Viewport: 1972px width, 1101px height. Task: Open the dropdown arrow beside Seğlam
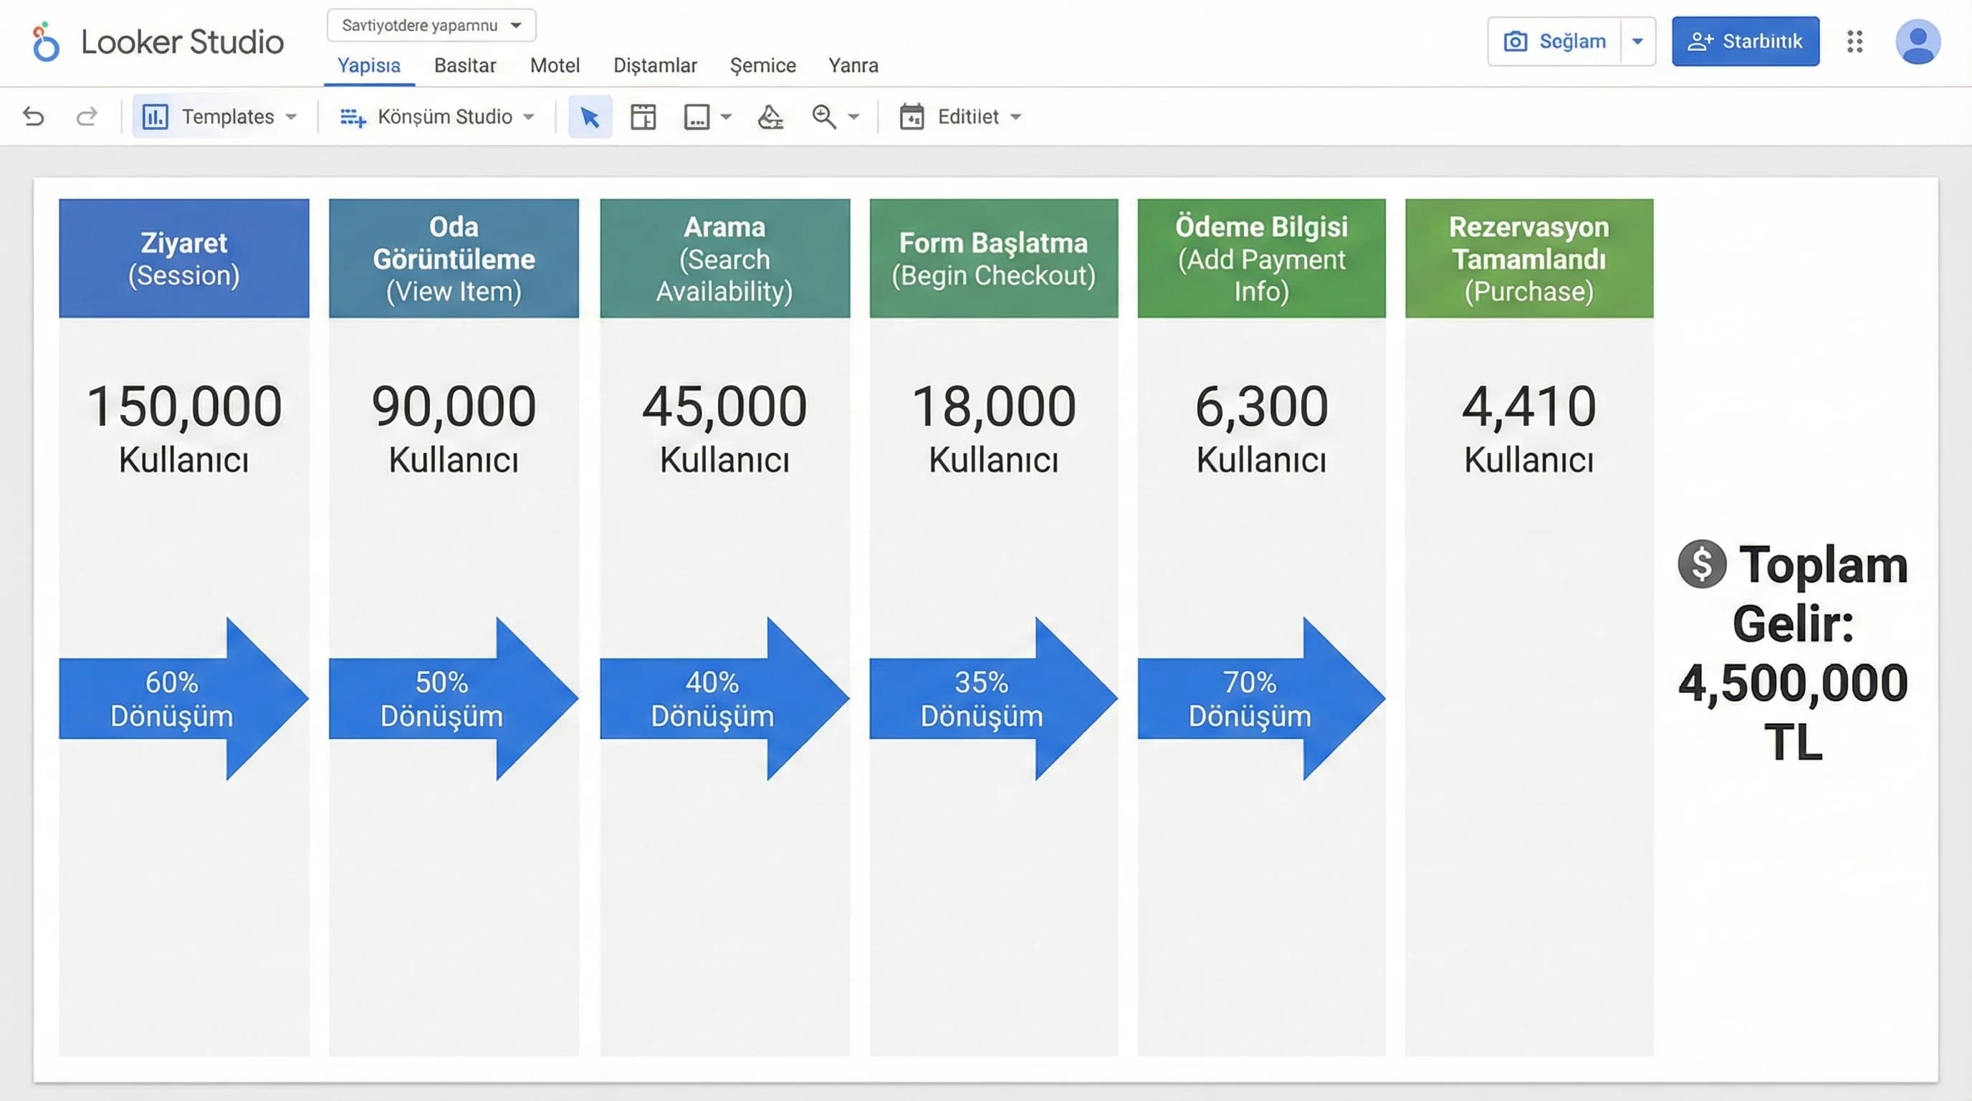pos(1637,42)
